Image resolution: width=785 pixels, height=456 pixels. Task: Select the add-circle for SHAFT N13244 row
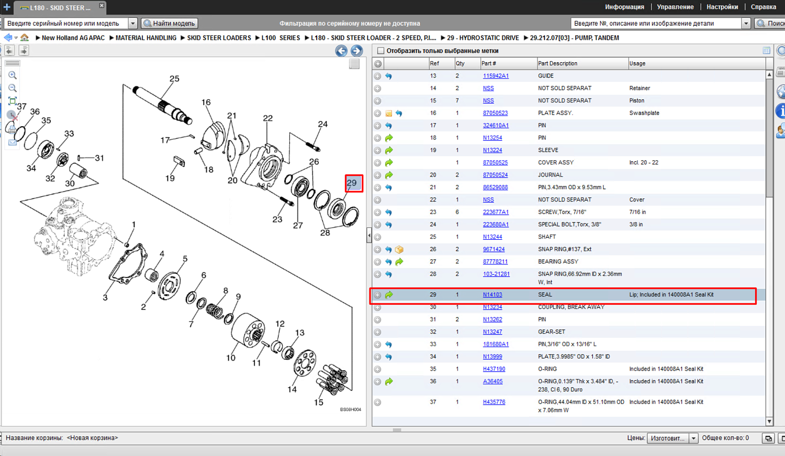pos(377,237)
